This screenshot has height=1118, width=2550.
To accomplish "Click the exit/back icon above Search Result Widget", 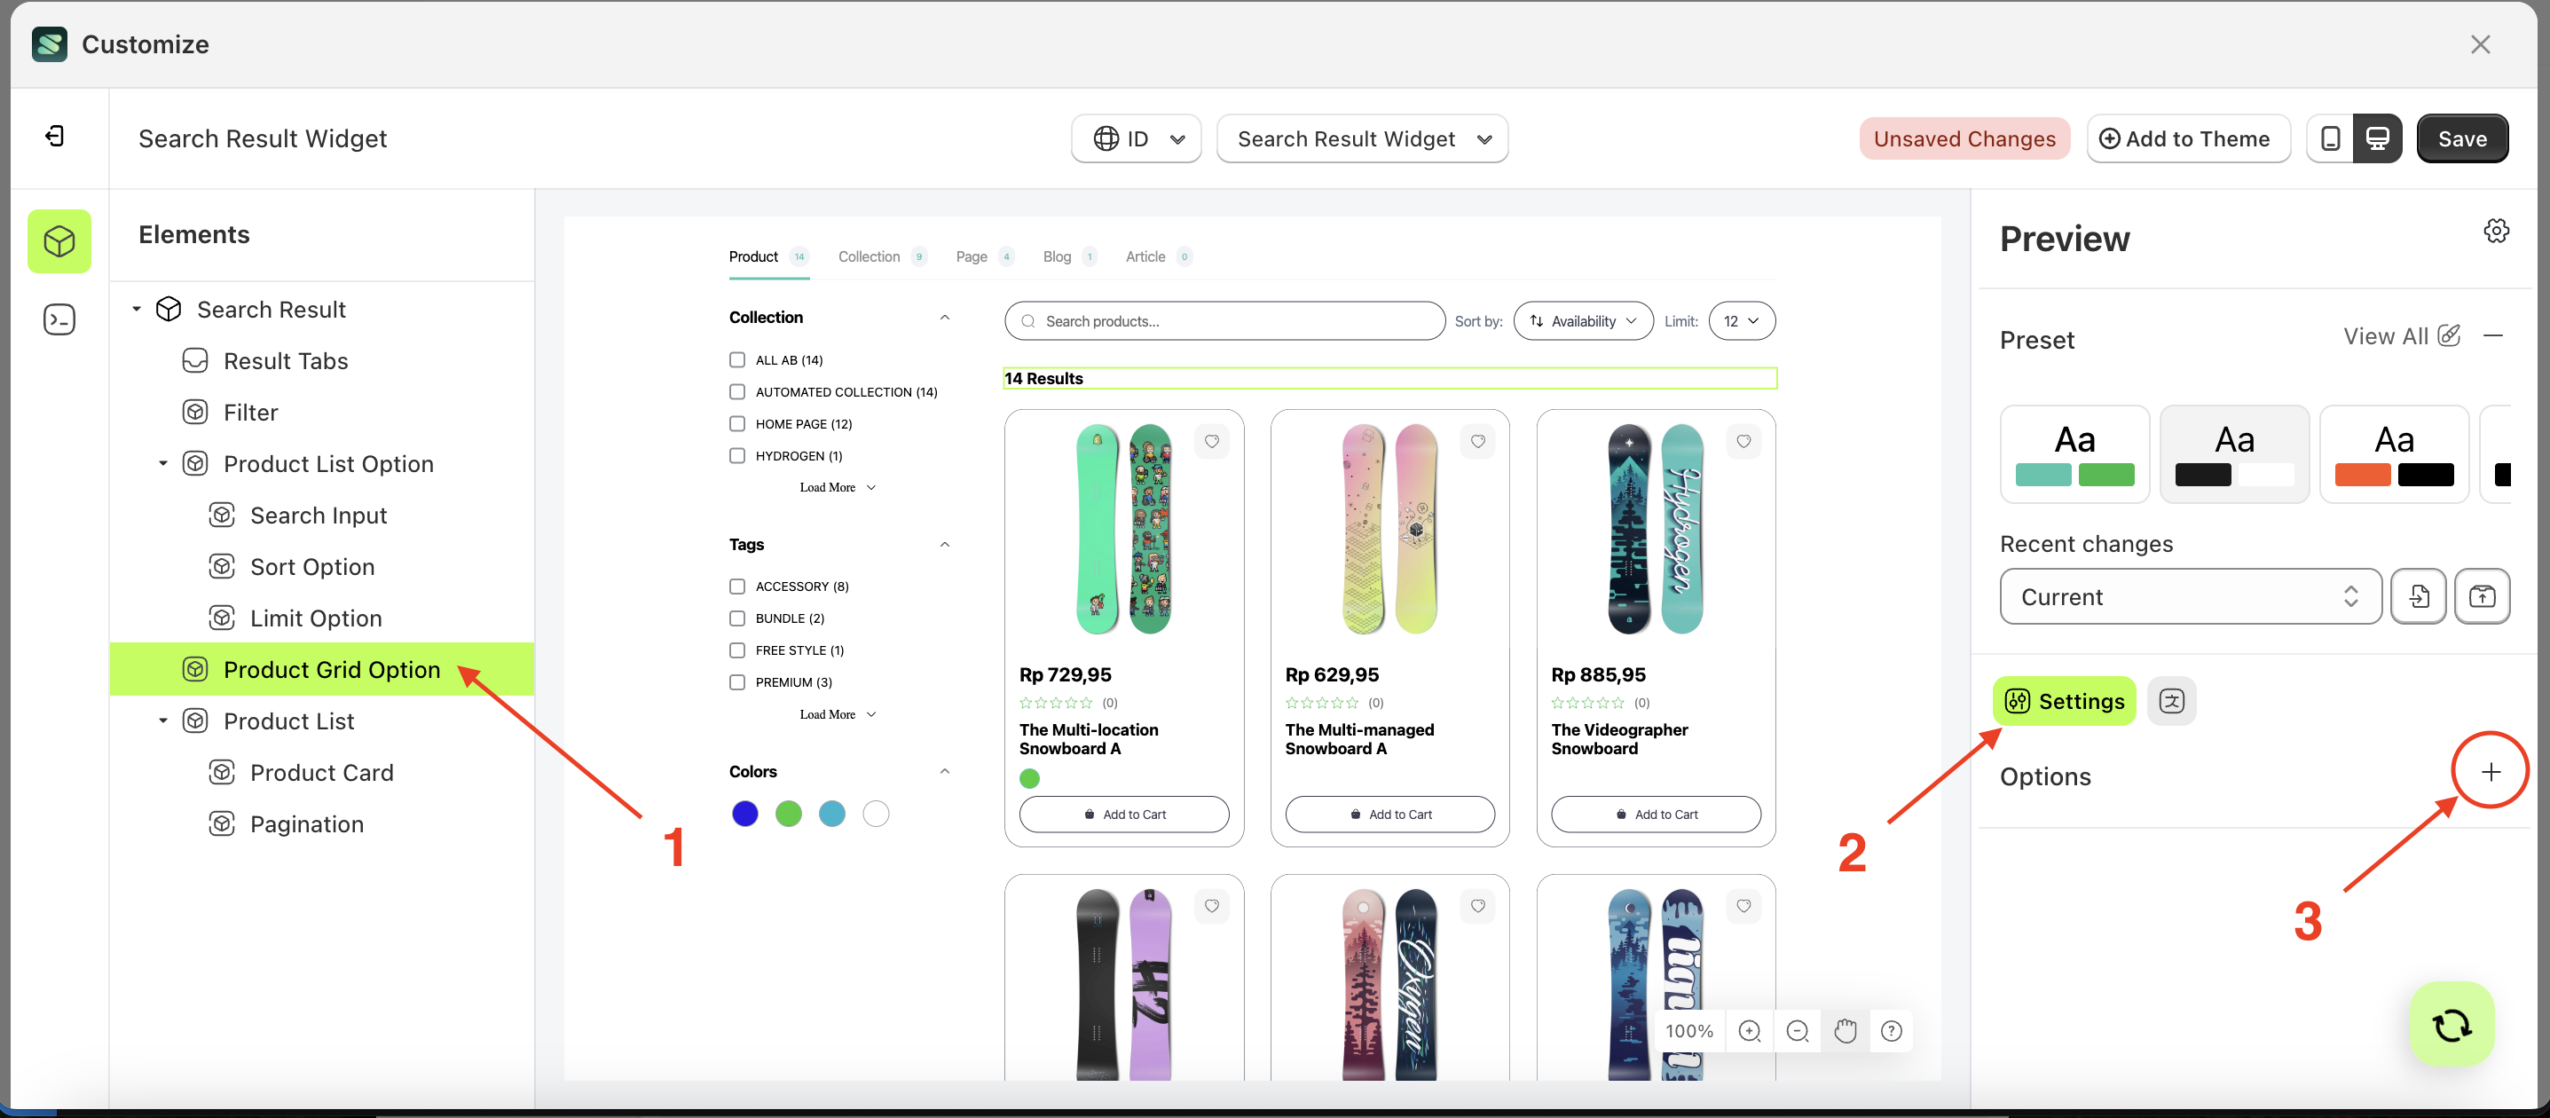I will [55, 136].
